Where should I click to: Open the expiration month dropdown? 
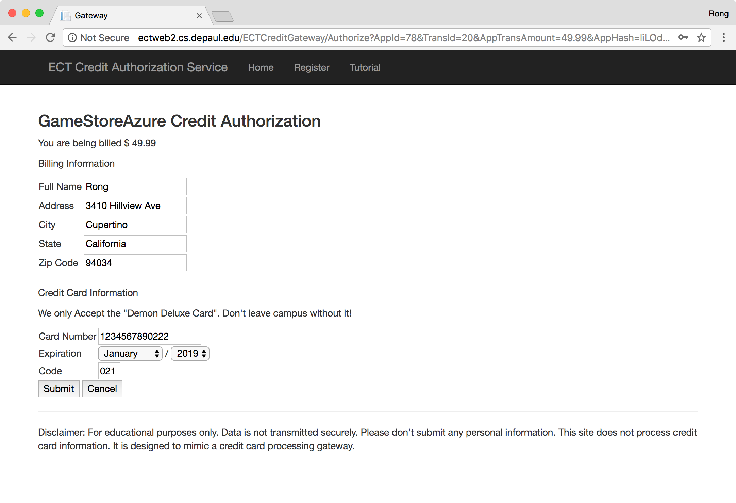tap(130, 354)
